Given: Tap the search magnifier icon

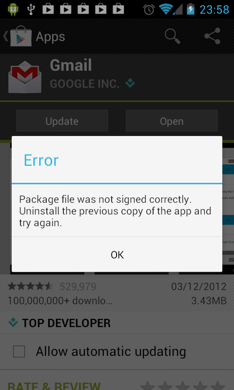Looking at the screenshot, I should [x=172, y=36].
